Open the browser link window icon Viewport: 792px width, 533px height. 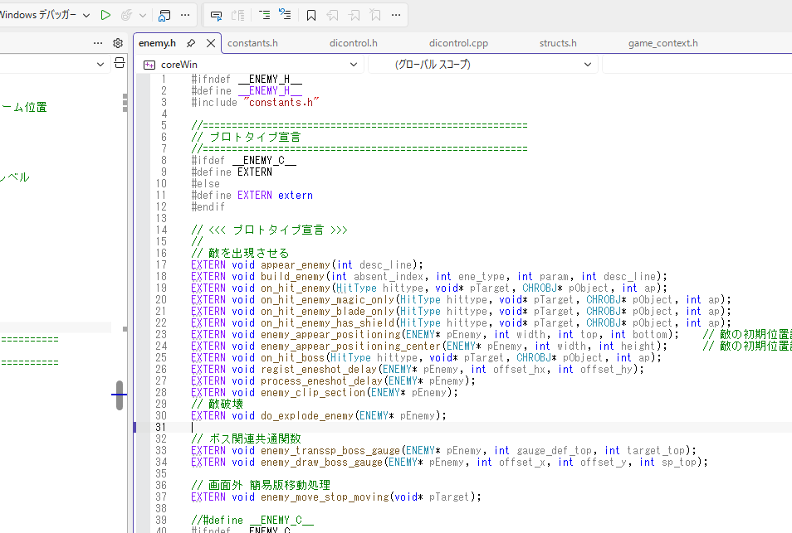[x=164, y=15]
